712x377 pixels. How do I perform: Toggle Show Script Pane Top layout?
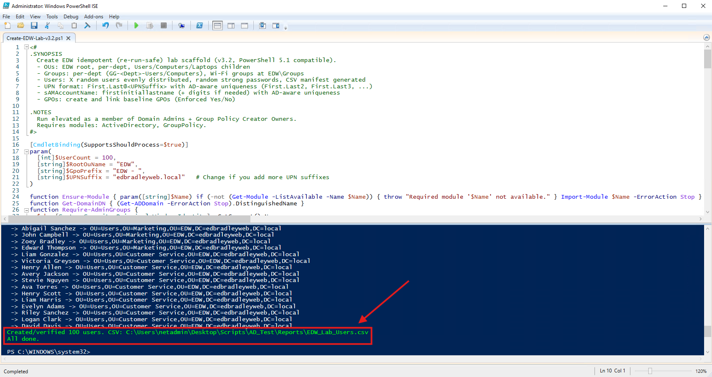coord(217,25)
